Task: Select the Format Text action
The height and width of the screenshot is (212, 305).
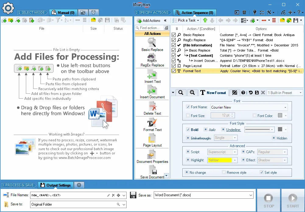Action: [152, 125]
